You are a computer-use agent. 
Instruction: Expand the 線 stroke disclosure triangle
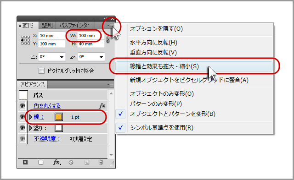(x=30, y=117)
